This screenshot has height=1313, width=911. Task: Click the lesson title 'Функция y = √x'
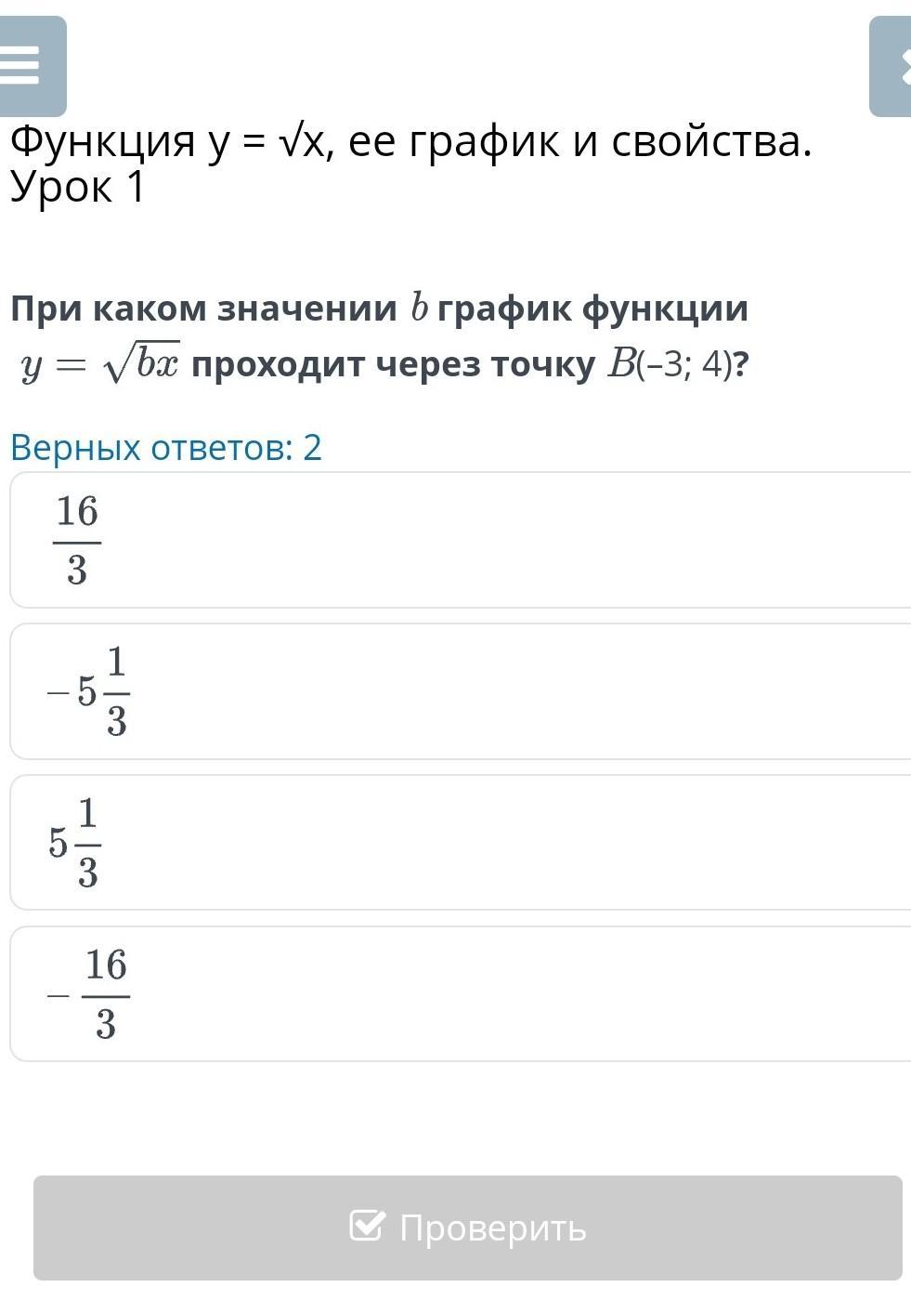pos(164,142)
